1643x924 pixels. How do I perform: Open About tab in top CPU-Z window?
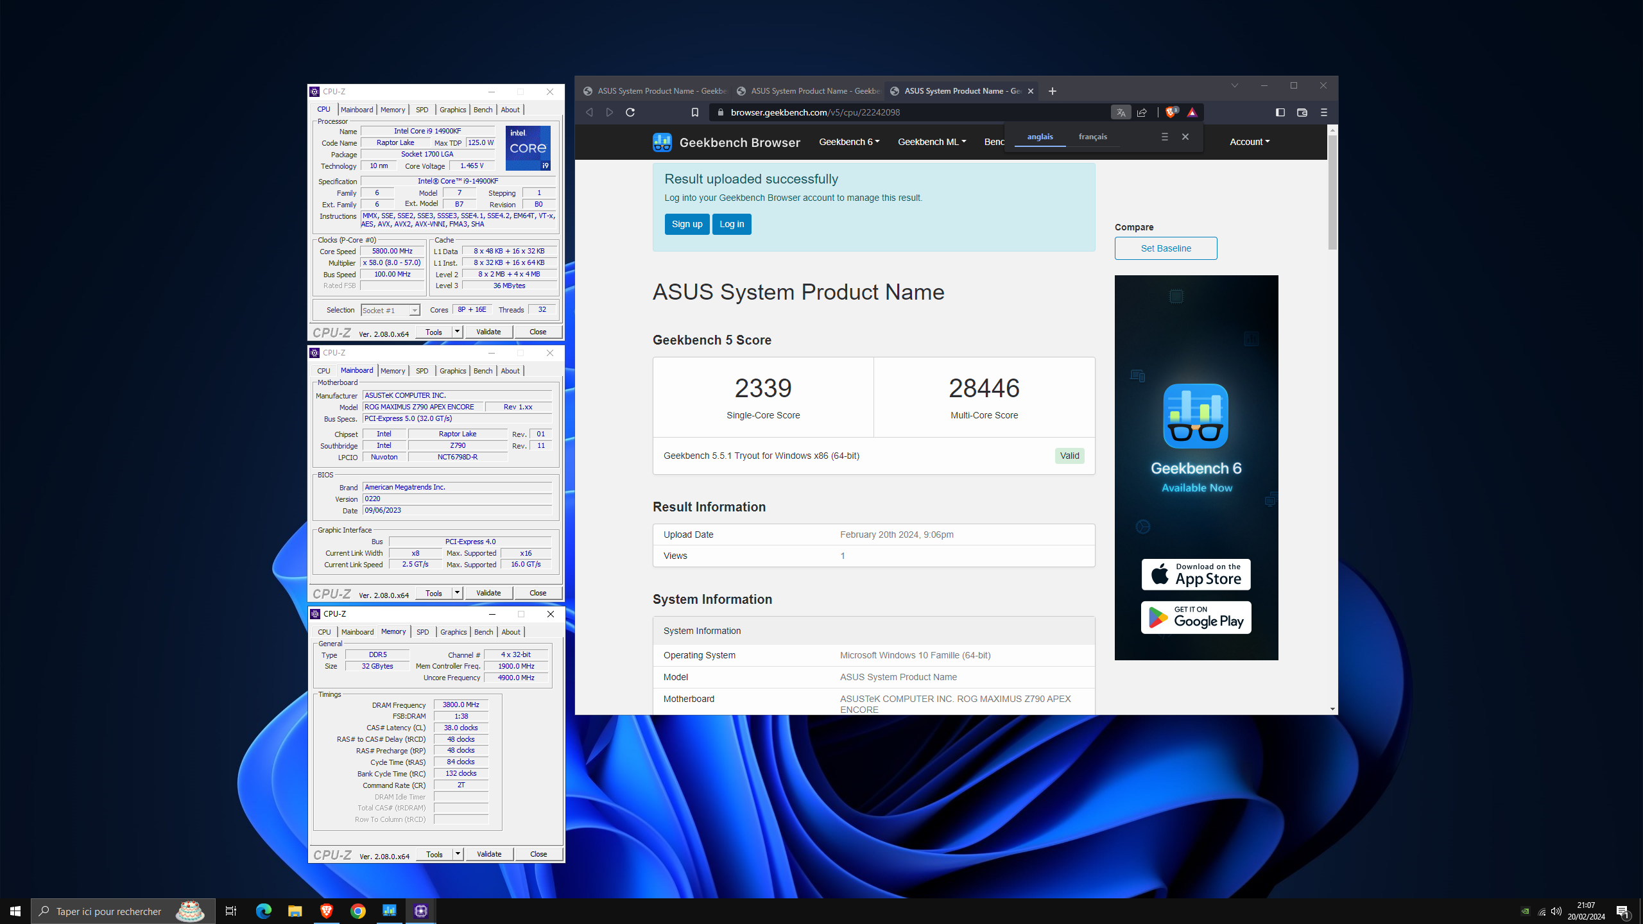[x=510, y=110]
